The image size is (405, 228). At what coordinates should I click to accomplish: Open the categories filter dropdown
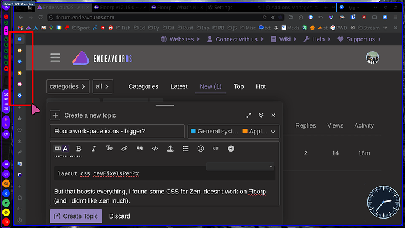pyautogui.click(x=68, y=86)
